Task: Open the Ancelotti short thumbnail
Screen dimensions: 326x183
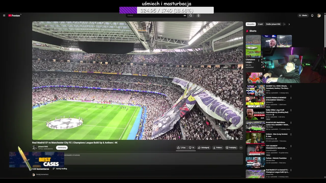Action: click(x=269, y=41)
